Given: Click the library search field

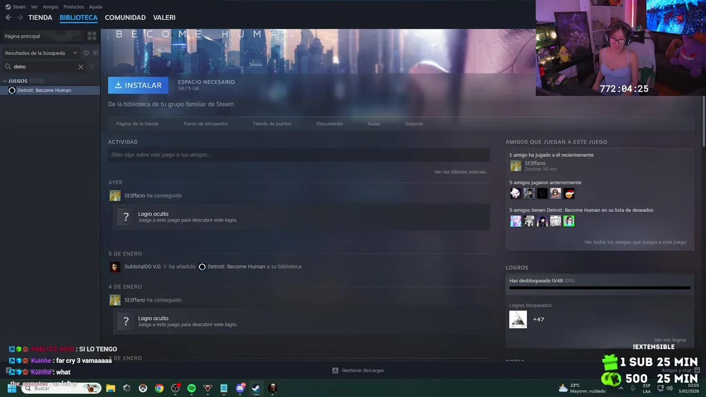Looking at the screenshot, I should [x=44, y=67].
